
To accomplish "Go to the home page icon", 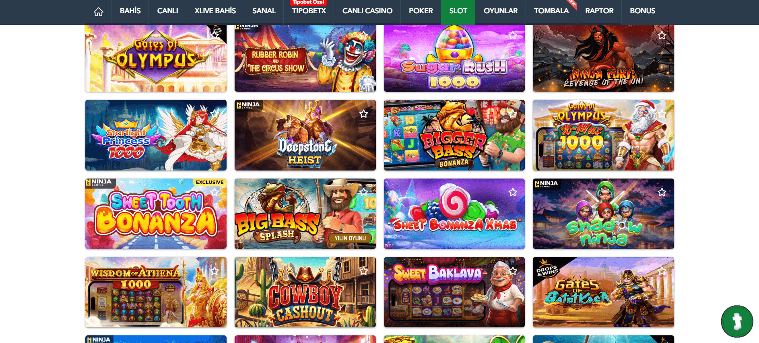I will click(x=99, y=12).
